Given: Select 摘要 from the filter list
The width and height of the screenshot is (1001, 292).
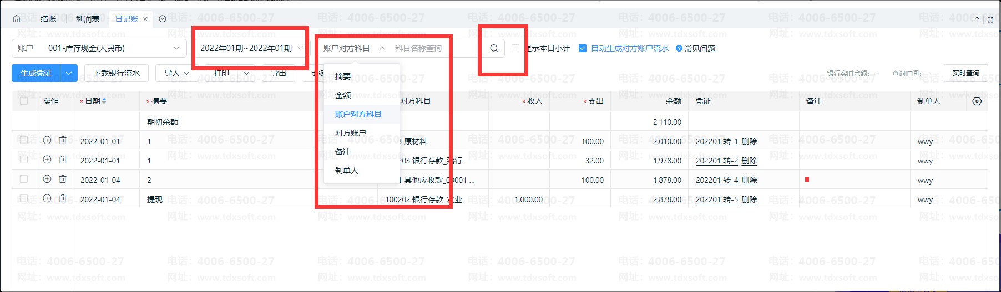Looking at the screenshot, I should tap(343, 76).
